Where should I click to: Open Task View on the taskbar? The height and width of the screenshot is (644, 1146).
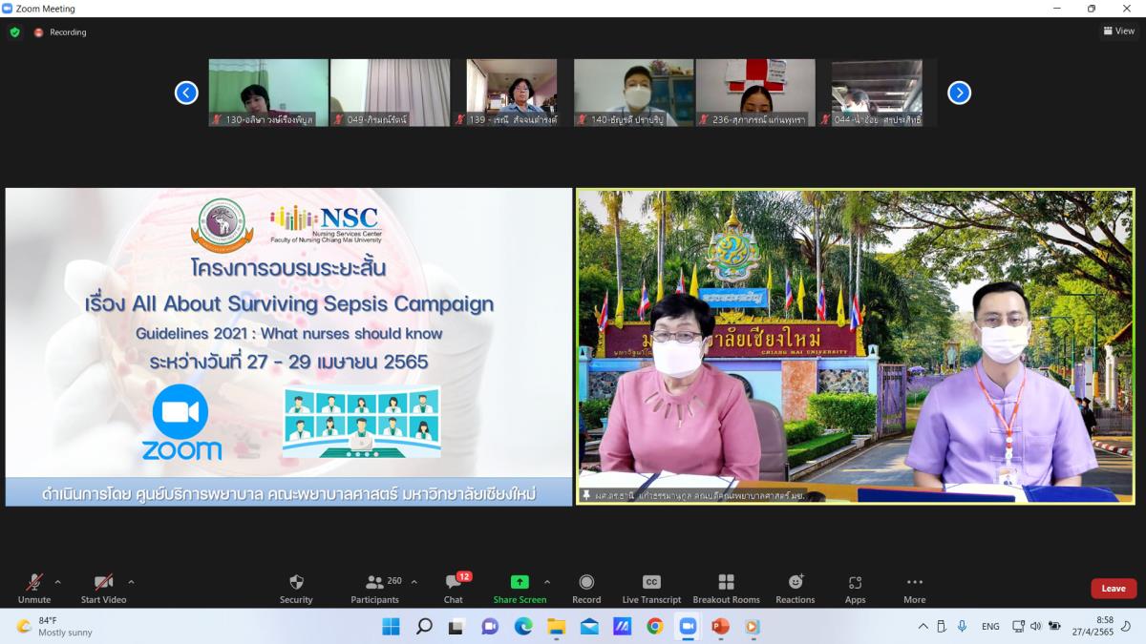456,627
